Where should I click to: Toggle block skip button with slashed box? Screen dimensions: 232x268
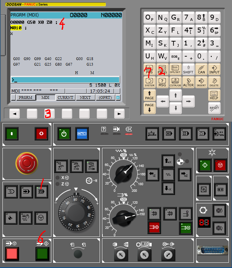tap(186, 134)
